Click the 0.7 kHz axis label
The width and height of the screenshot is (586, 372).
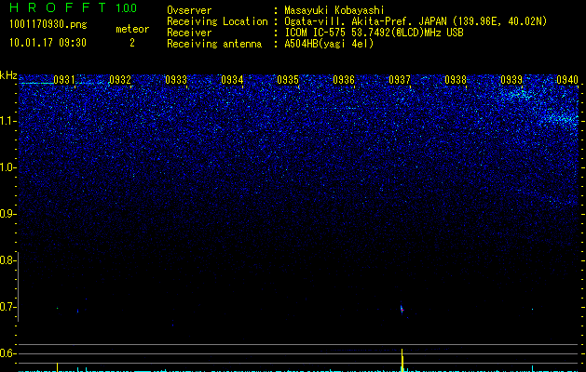point(7,307)
